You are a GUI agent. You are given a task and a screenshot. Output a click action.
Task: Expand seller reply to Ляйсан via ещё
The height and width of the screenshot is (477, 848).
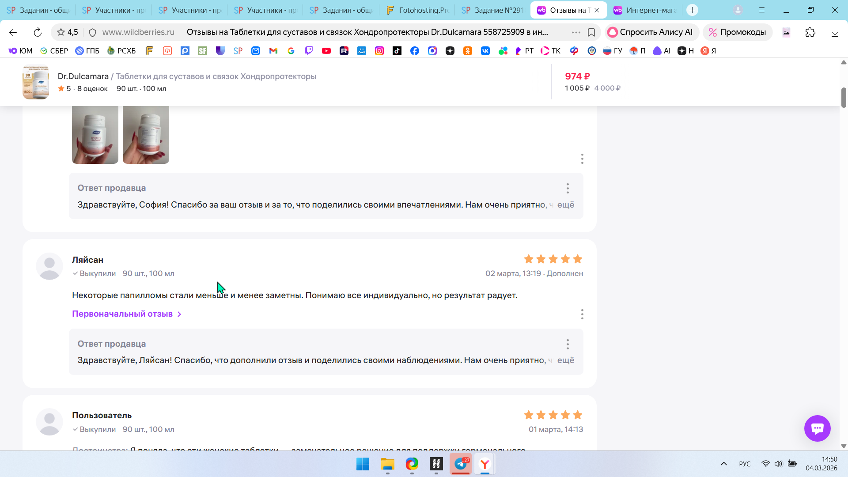pyautogui.click(x=565, y=360)
